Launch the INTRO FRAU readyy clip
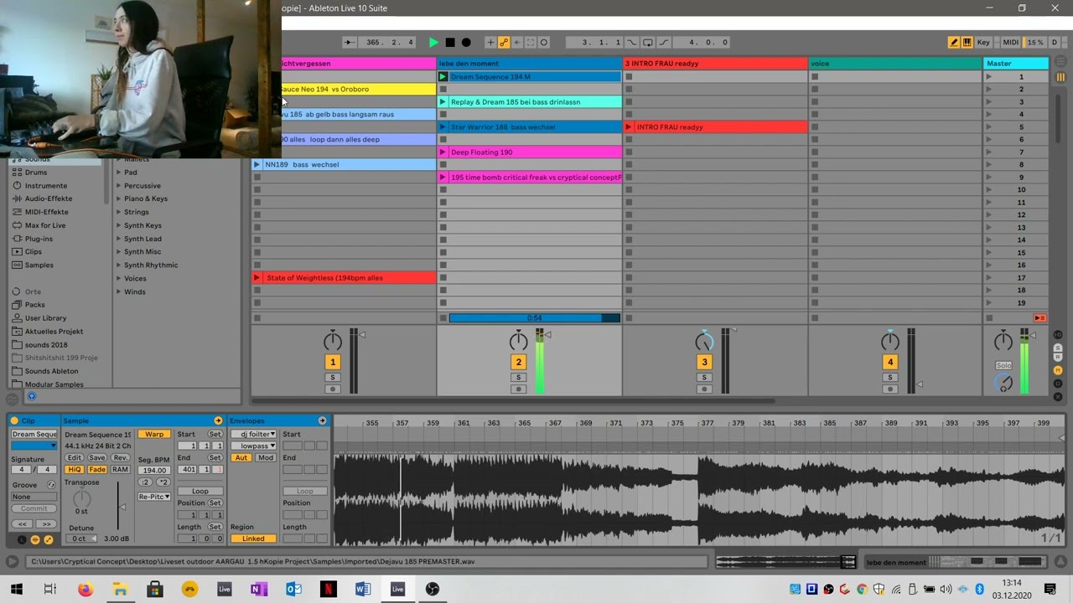The height and width of the screenshot is (603, 1073). click(x=629, y=126)
